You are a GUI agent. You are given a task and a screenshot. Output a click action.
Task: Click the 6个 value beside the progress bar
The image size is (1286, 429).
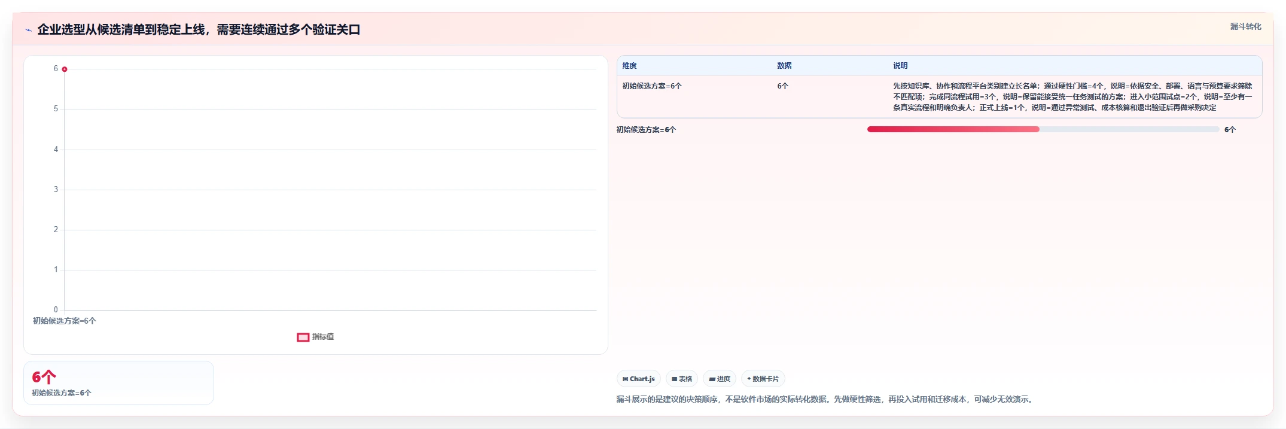[1230, 130]
